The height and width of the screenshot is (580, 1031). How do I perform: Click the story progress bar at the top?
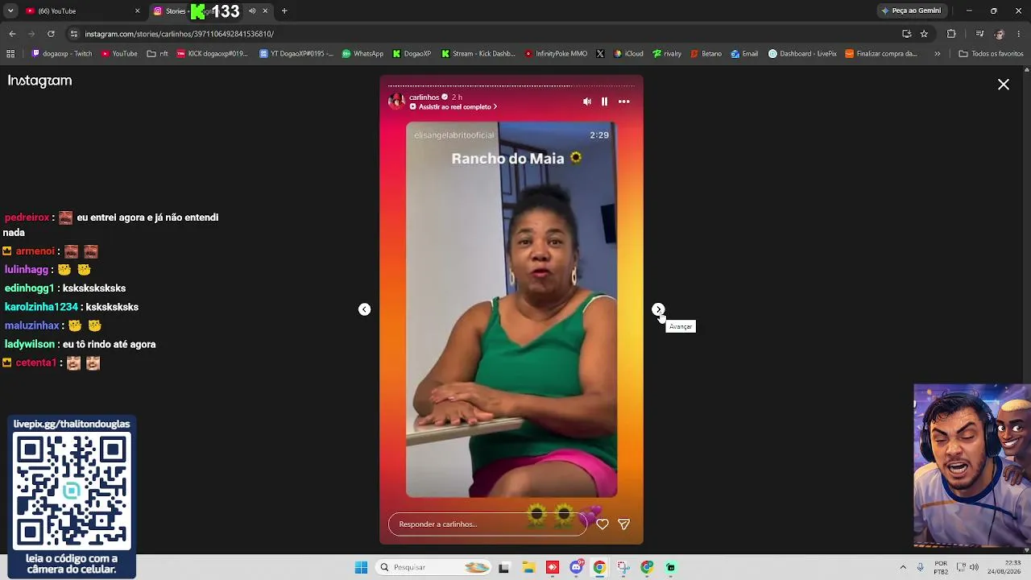pyautogui.click(x=511, y=85)
